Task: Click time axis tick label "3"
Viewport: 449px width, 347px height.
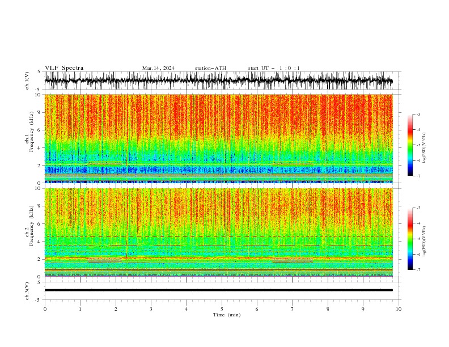Action: pos(151,309)
